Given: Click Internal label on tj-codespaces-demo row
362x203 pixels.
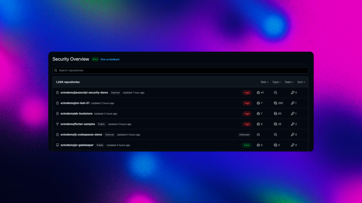Looking at the screenshot, I should pos(110,135).
